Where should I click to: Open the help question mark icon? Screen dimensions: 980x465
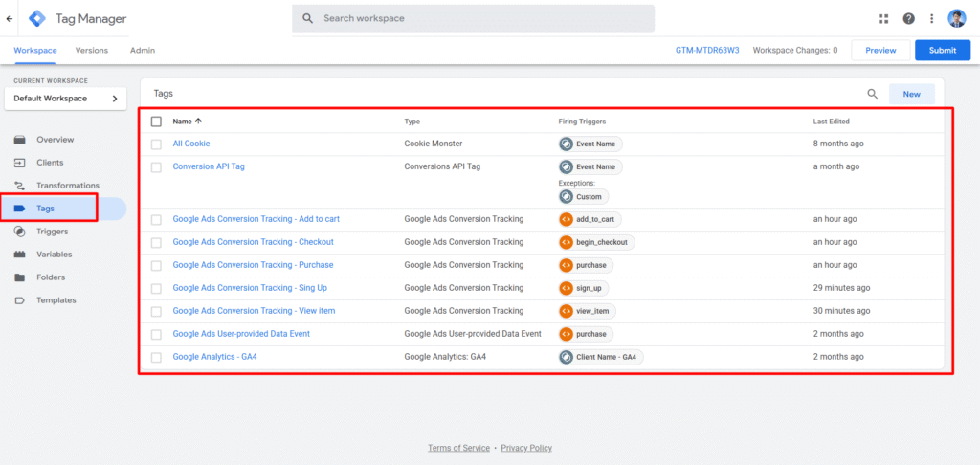908,18
